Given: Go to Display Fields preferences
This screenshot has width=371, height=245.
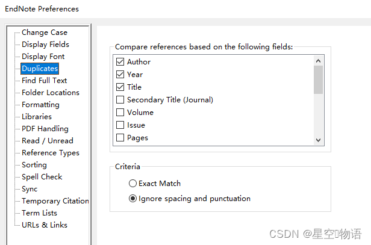Looking at the screenshot, I should [45, 45].
